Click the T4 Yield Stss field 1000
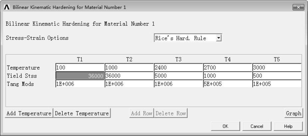The width and height of the screenshot is (308, 136). [x=228, y=76]
